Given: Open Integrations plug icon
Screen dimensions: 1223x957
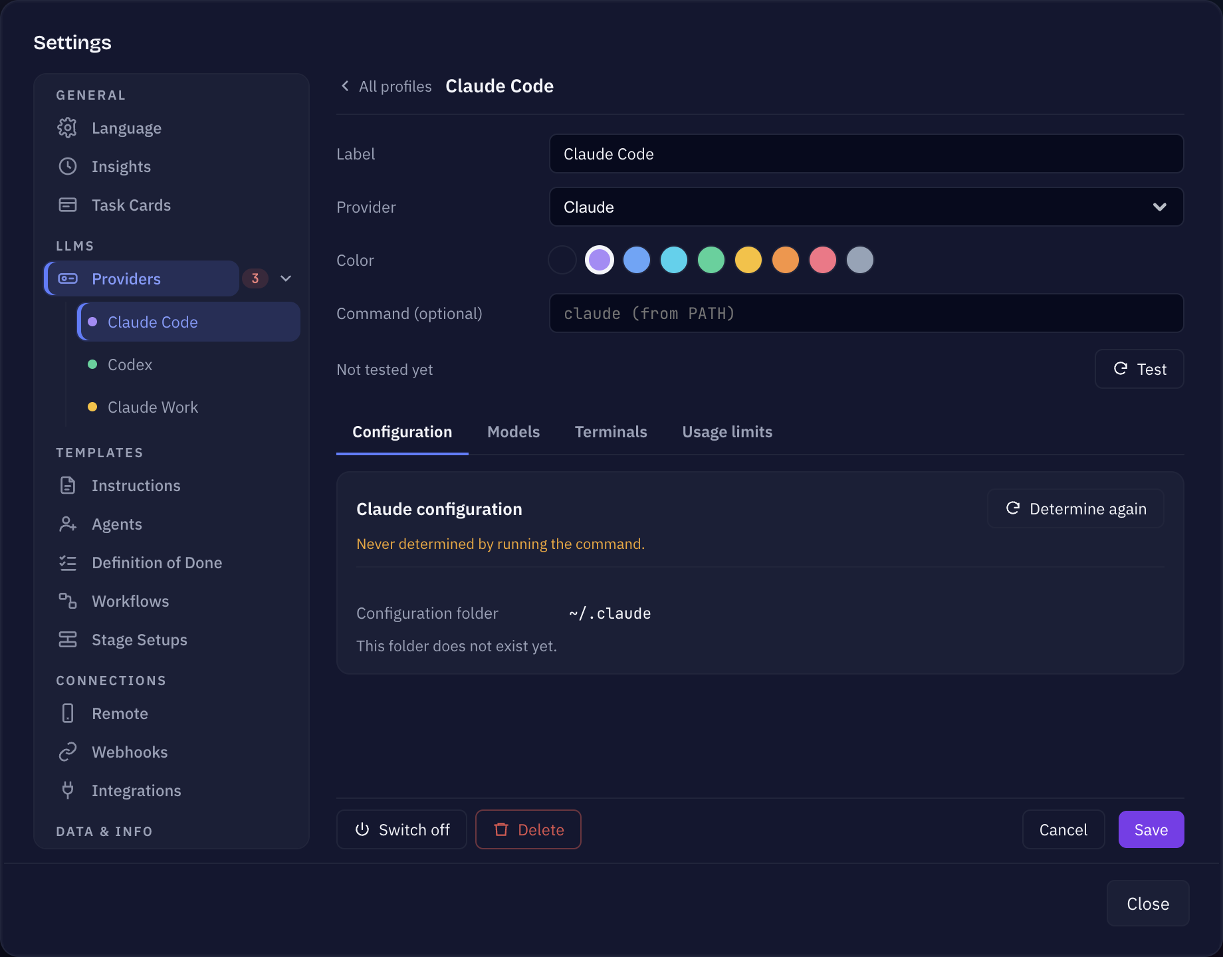Looking at the screenshot, I should [67, 790].
